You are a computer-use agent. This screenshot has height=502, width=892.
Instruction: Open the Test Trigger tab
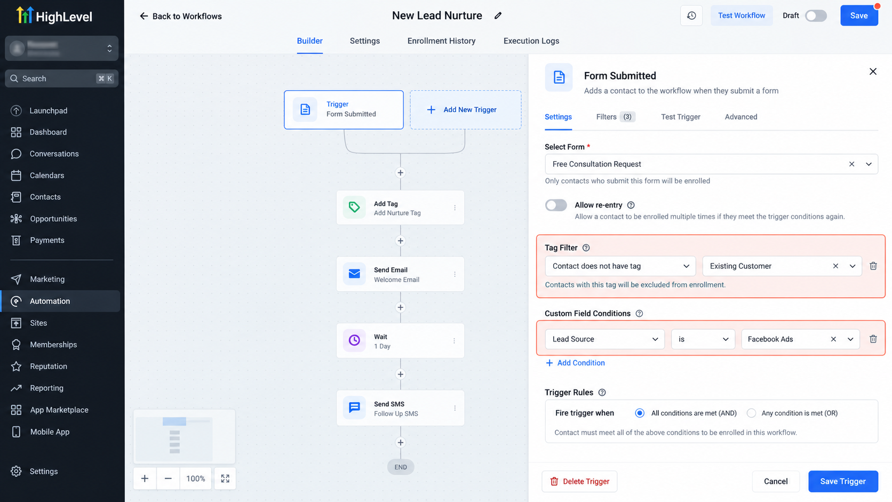[x=680, y=117]
